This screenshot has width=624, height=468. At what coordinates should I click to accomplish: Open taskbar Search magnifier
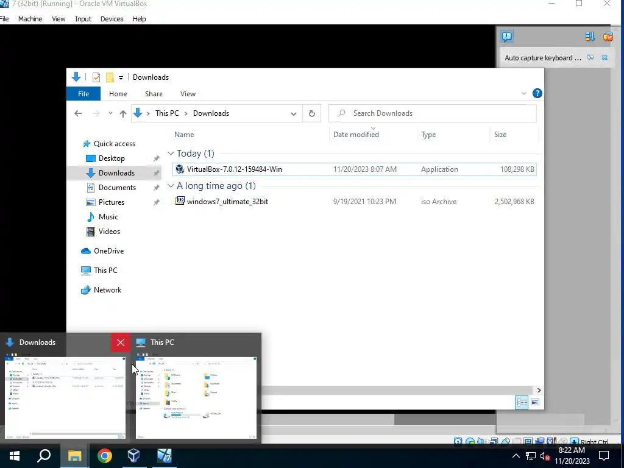[x=44, y=456]
